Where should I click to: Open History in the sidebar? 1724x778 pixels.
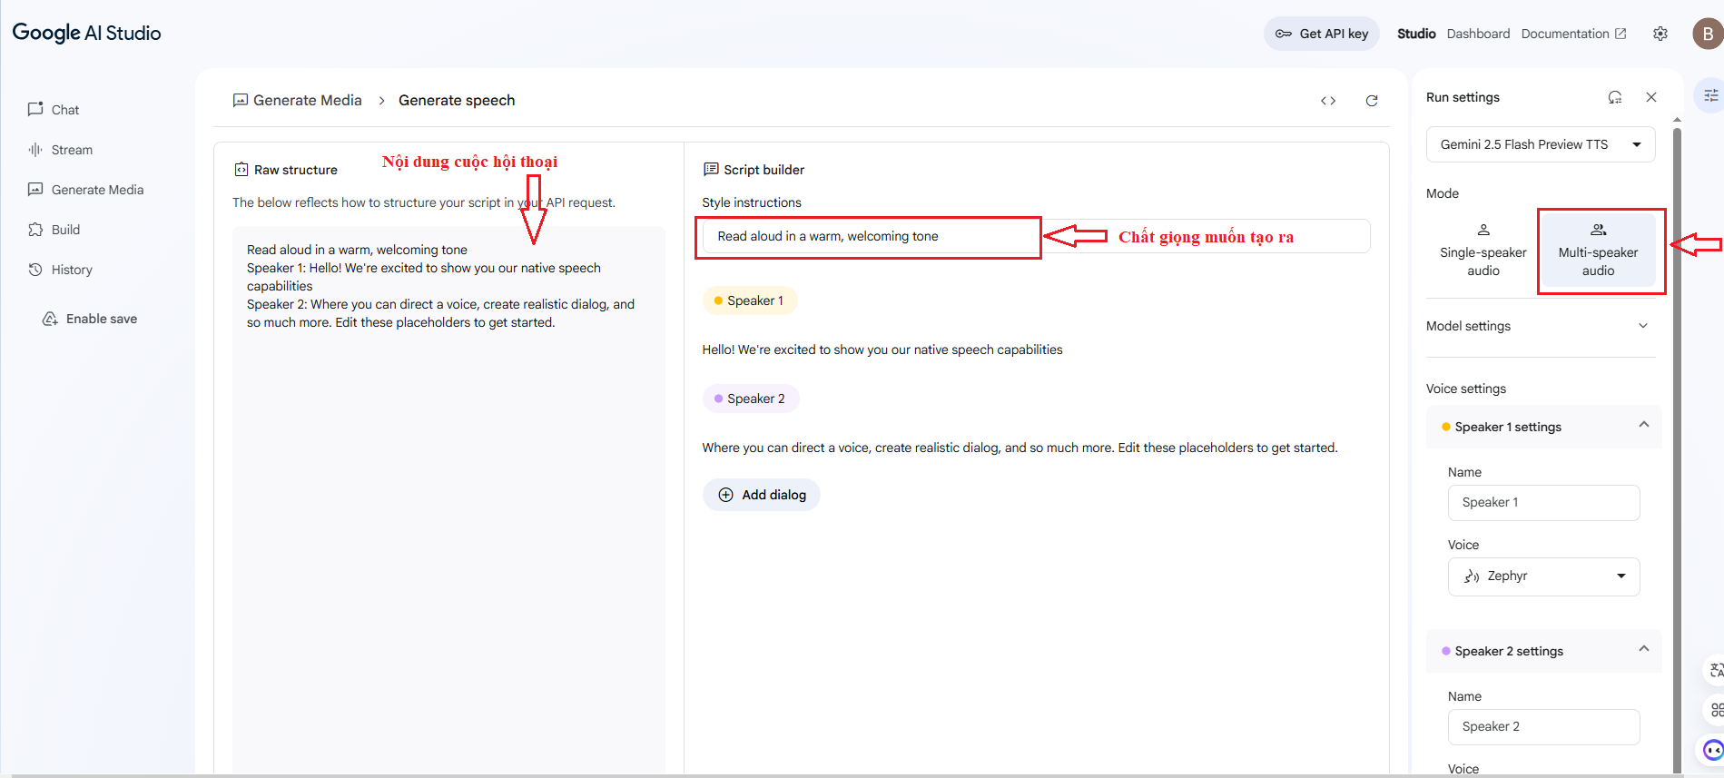click(x=60, y=270)
